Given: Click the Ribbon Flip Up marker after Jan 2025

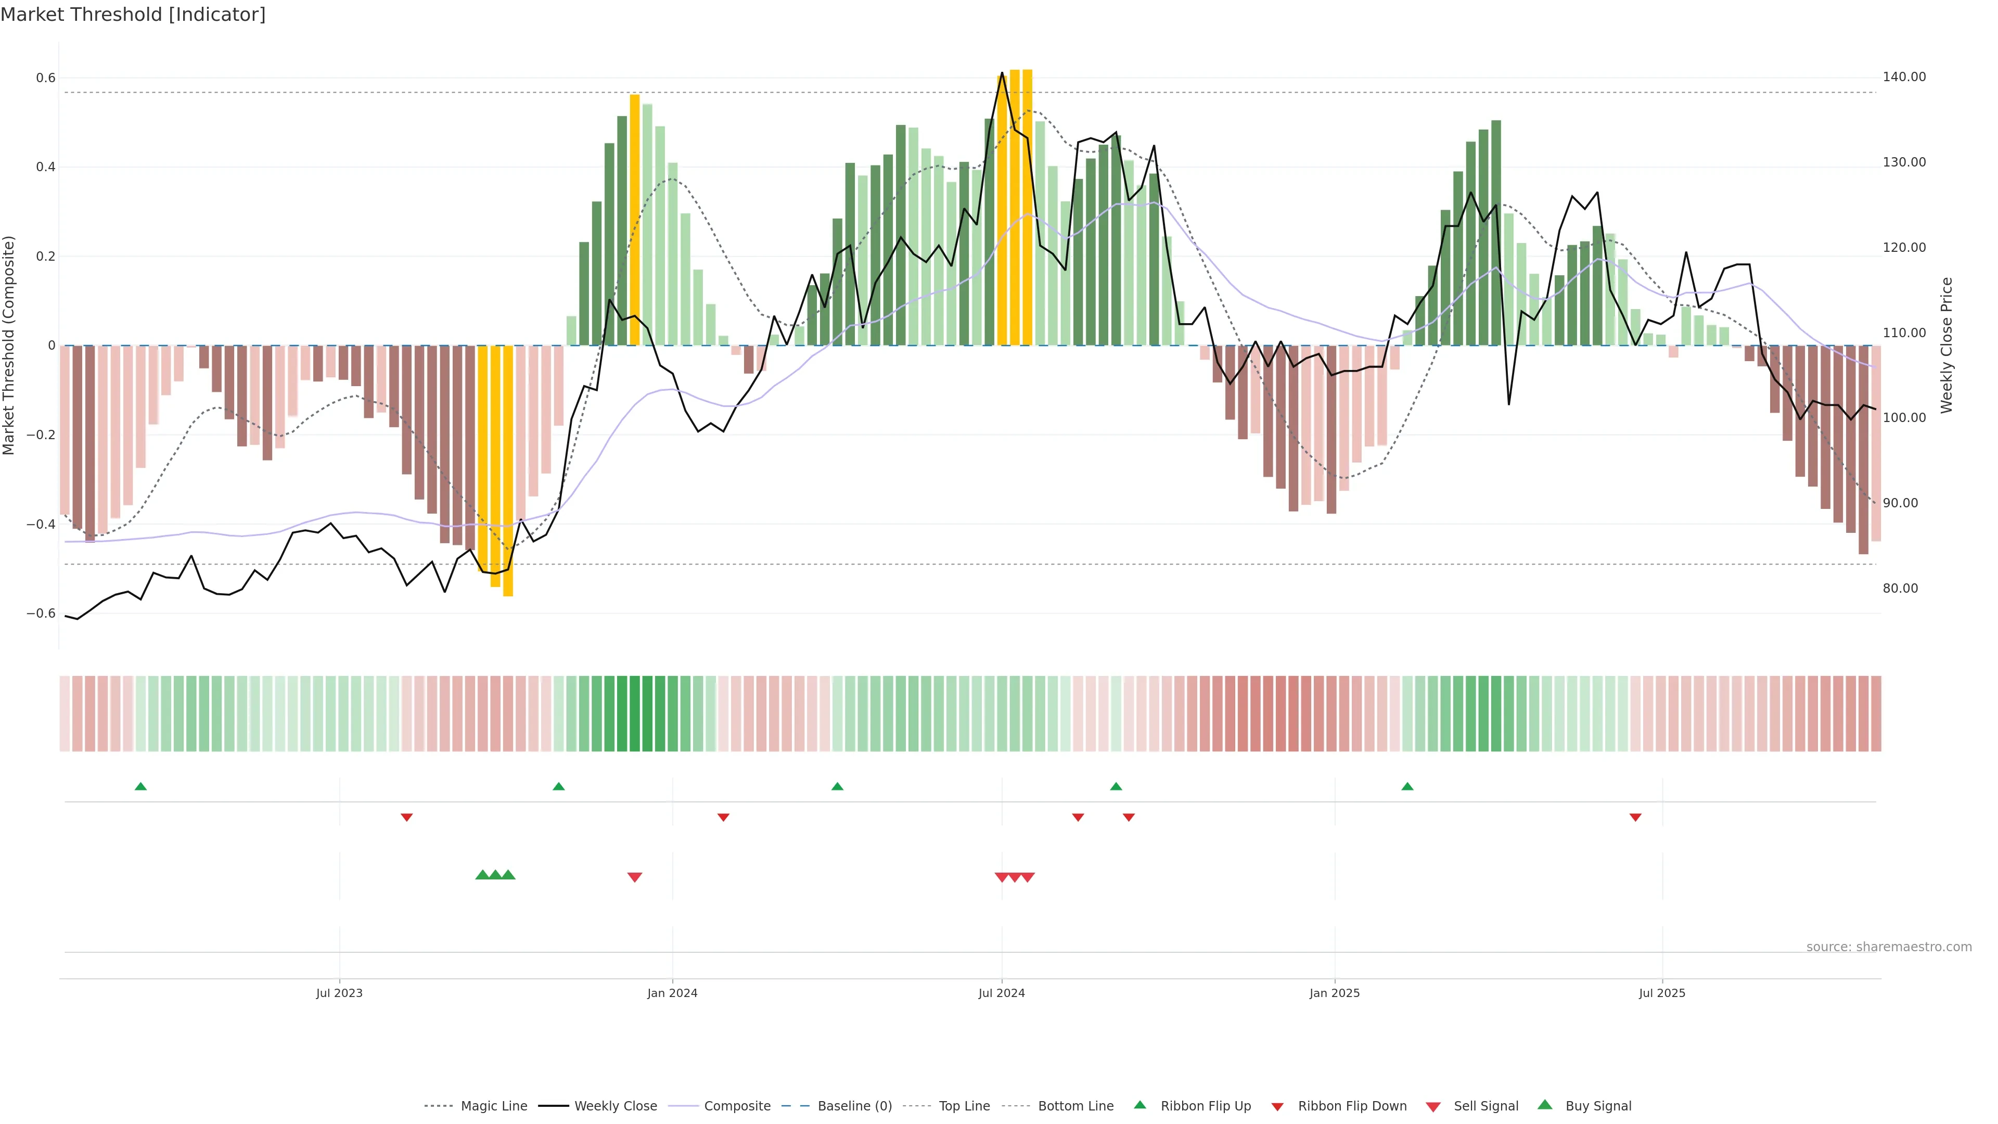Looking at the screenshot, I should (x=1407, y=787).
